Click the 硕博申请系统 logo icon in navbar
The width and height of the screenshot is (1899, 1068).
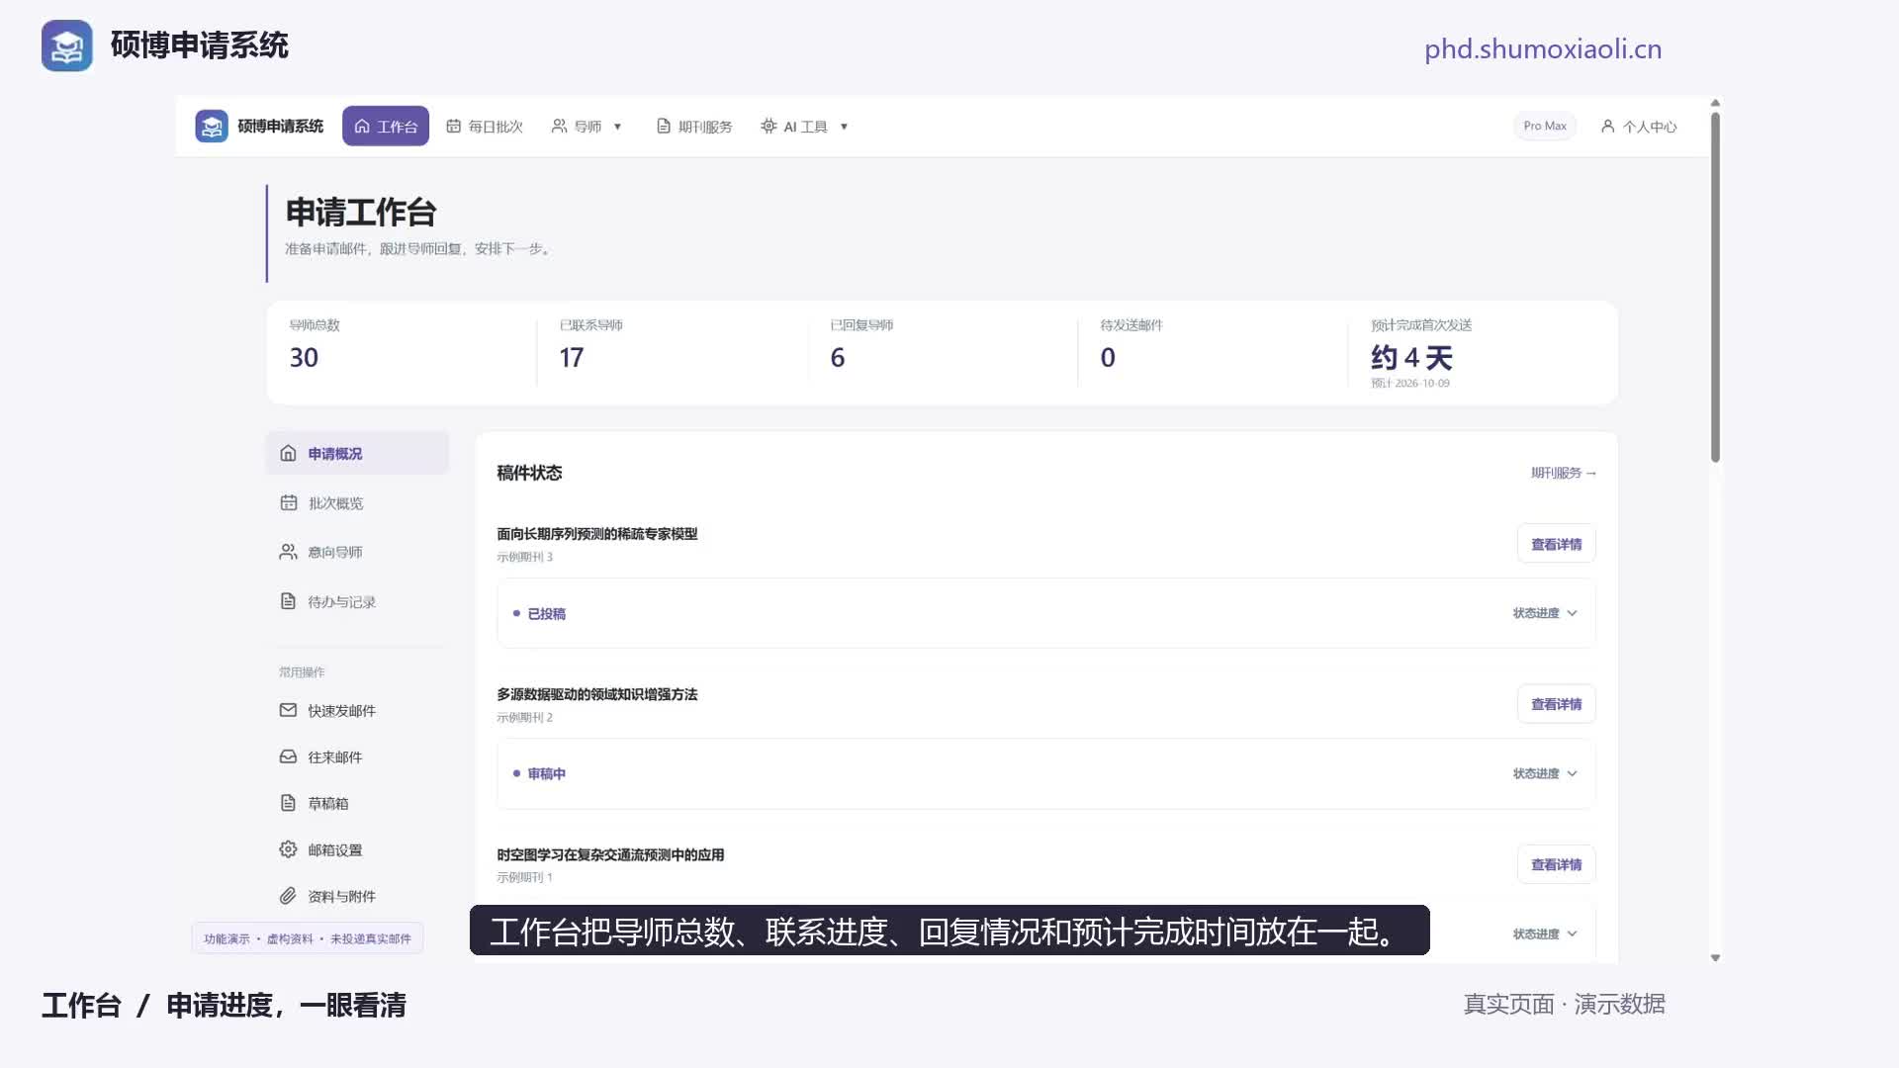212,126
